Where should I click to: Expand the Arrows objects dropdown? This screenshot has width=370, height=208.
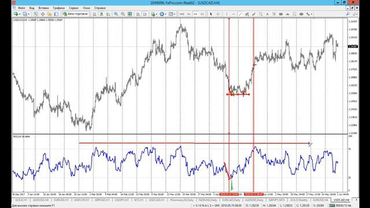click(312, 14)
